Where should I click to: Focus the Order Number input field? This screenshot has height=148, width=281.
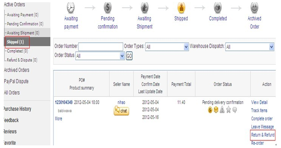101,47
